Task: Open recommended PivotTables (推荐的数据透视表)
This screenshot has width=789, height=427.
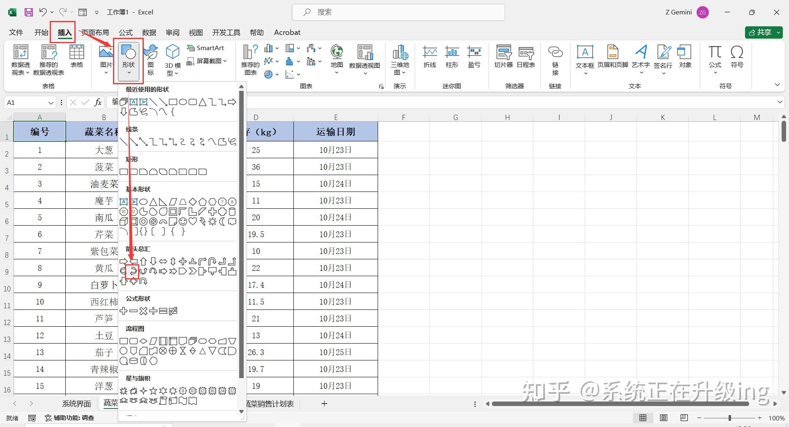Action: tap(48, 60)
